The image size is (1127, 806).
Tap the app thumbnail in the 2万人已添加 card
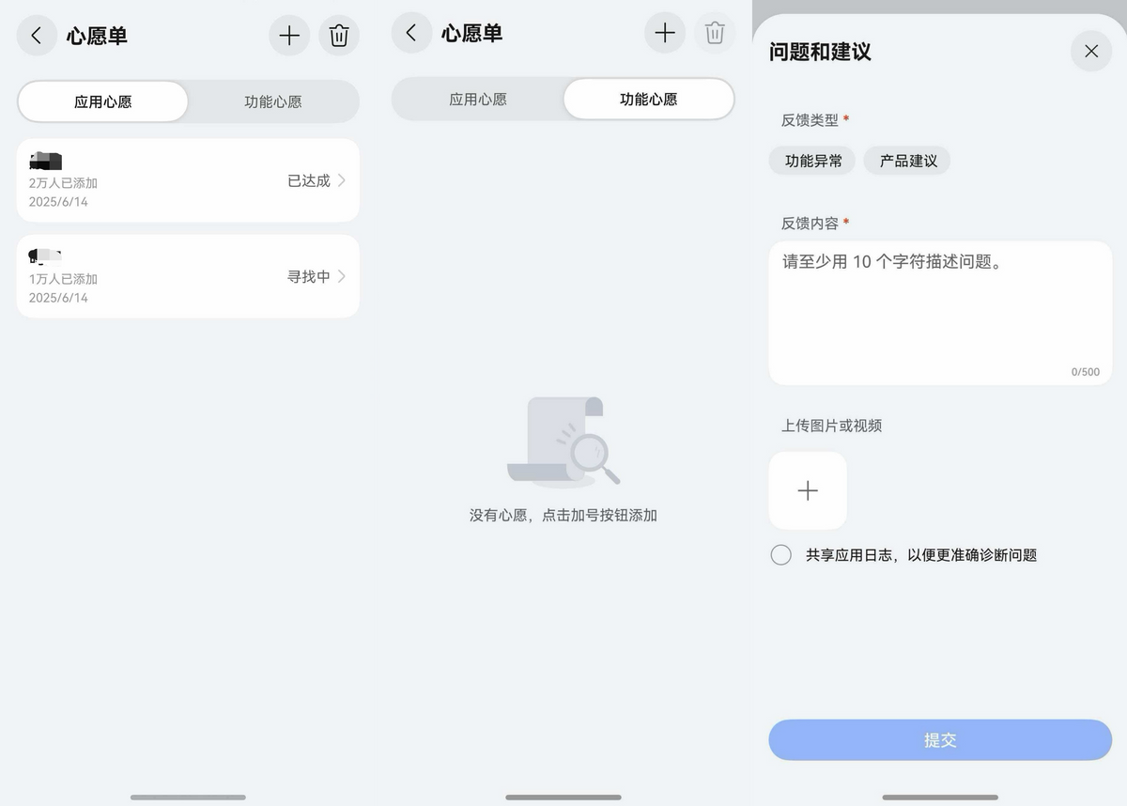coord(45,161)
